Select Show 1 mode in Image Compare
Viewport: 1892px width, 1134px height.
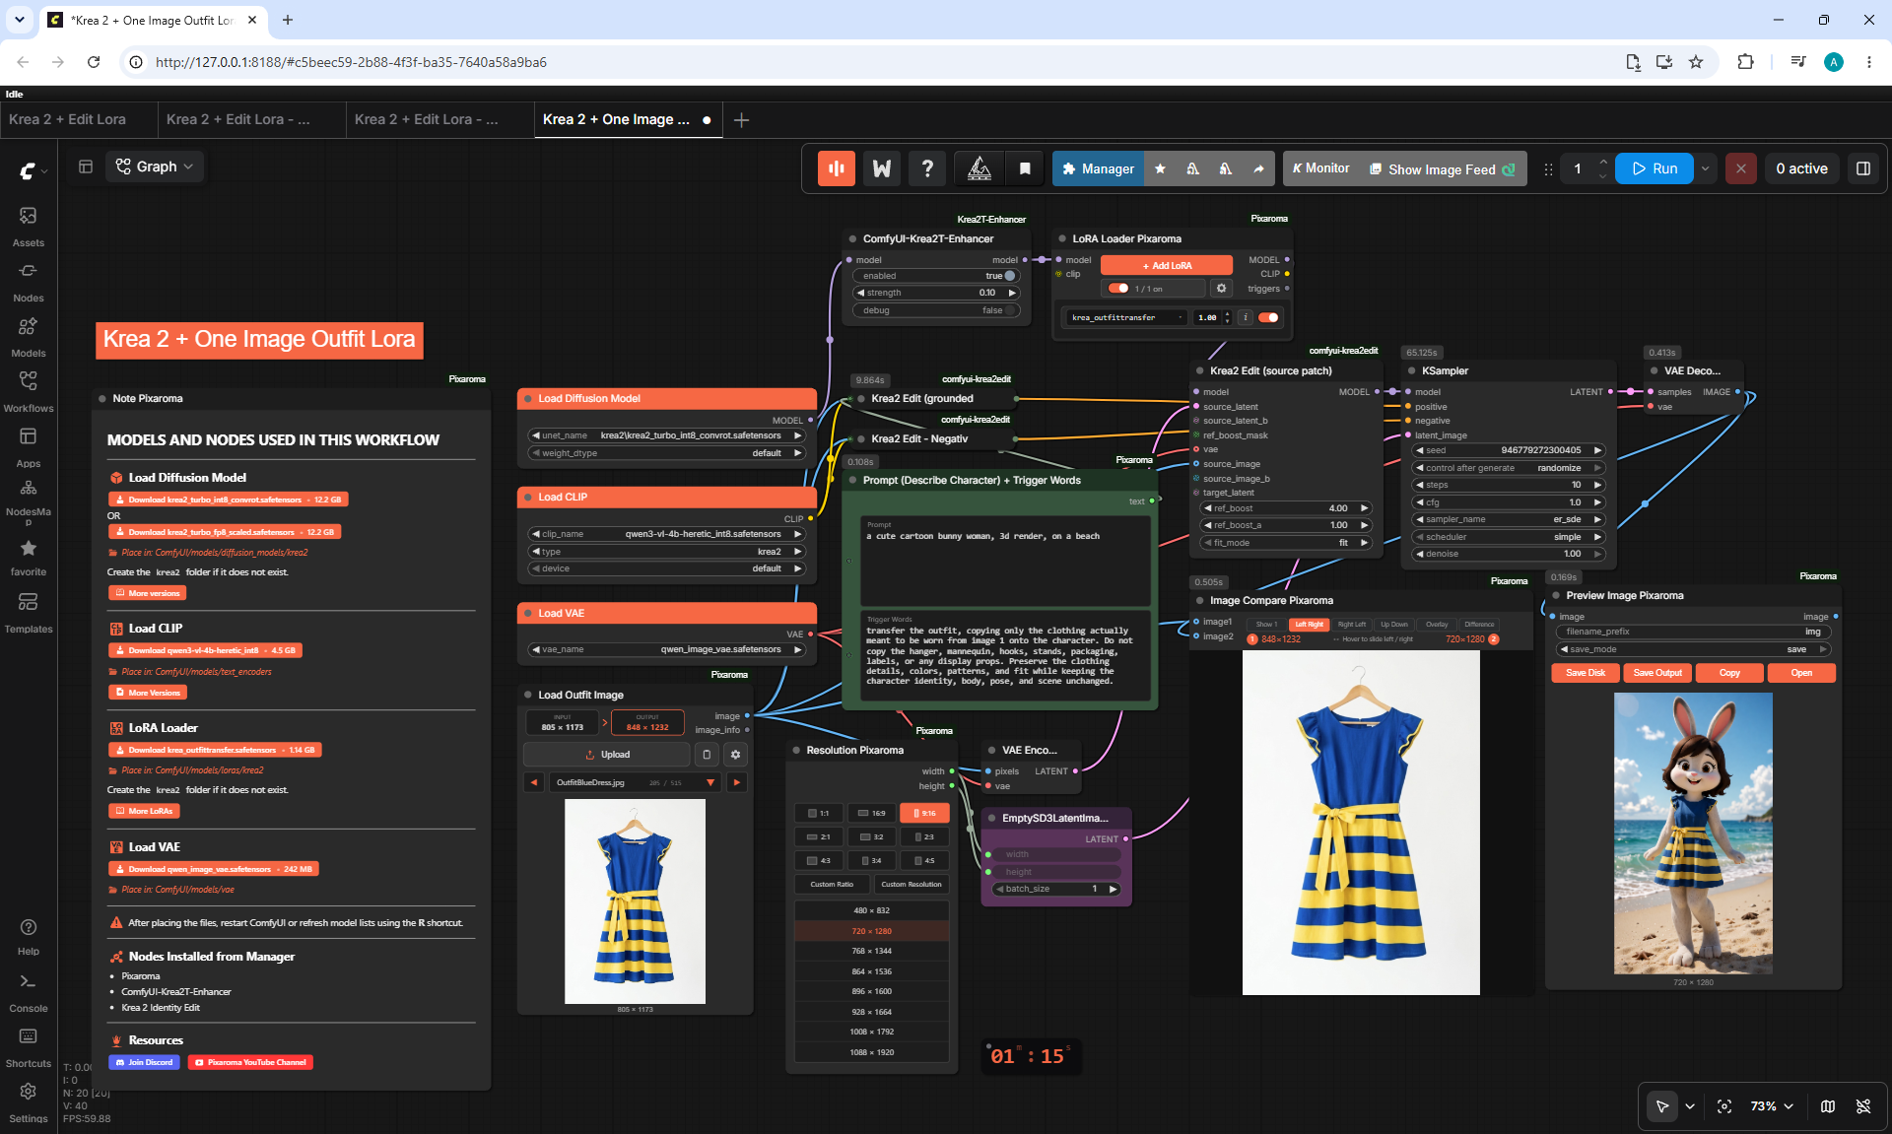click(x=1266, y=625)
